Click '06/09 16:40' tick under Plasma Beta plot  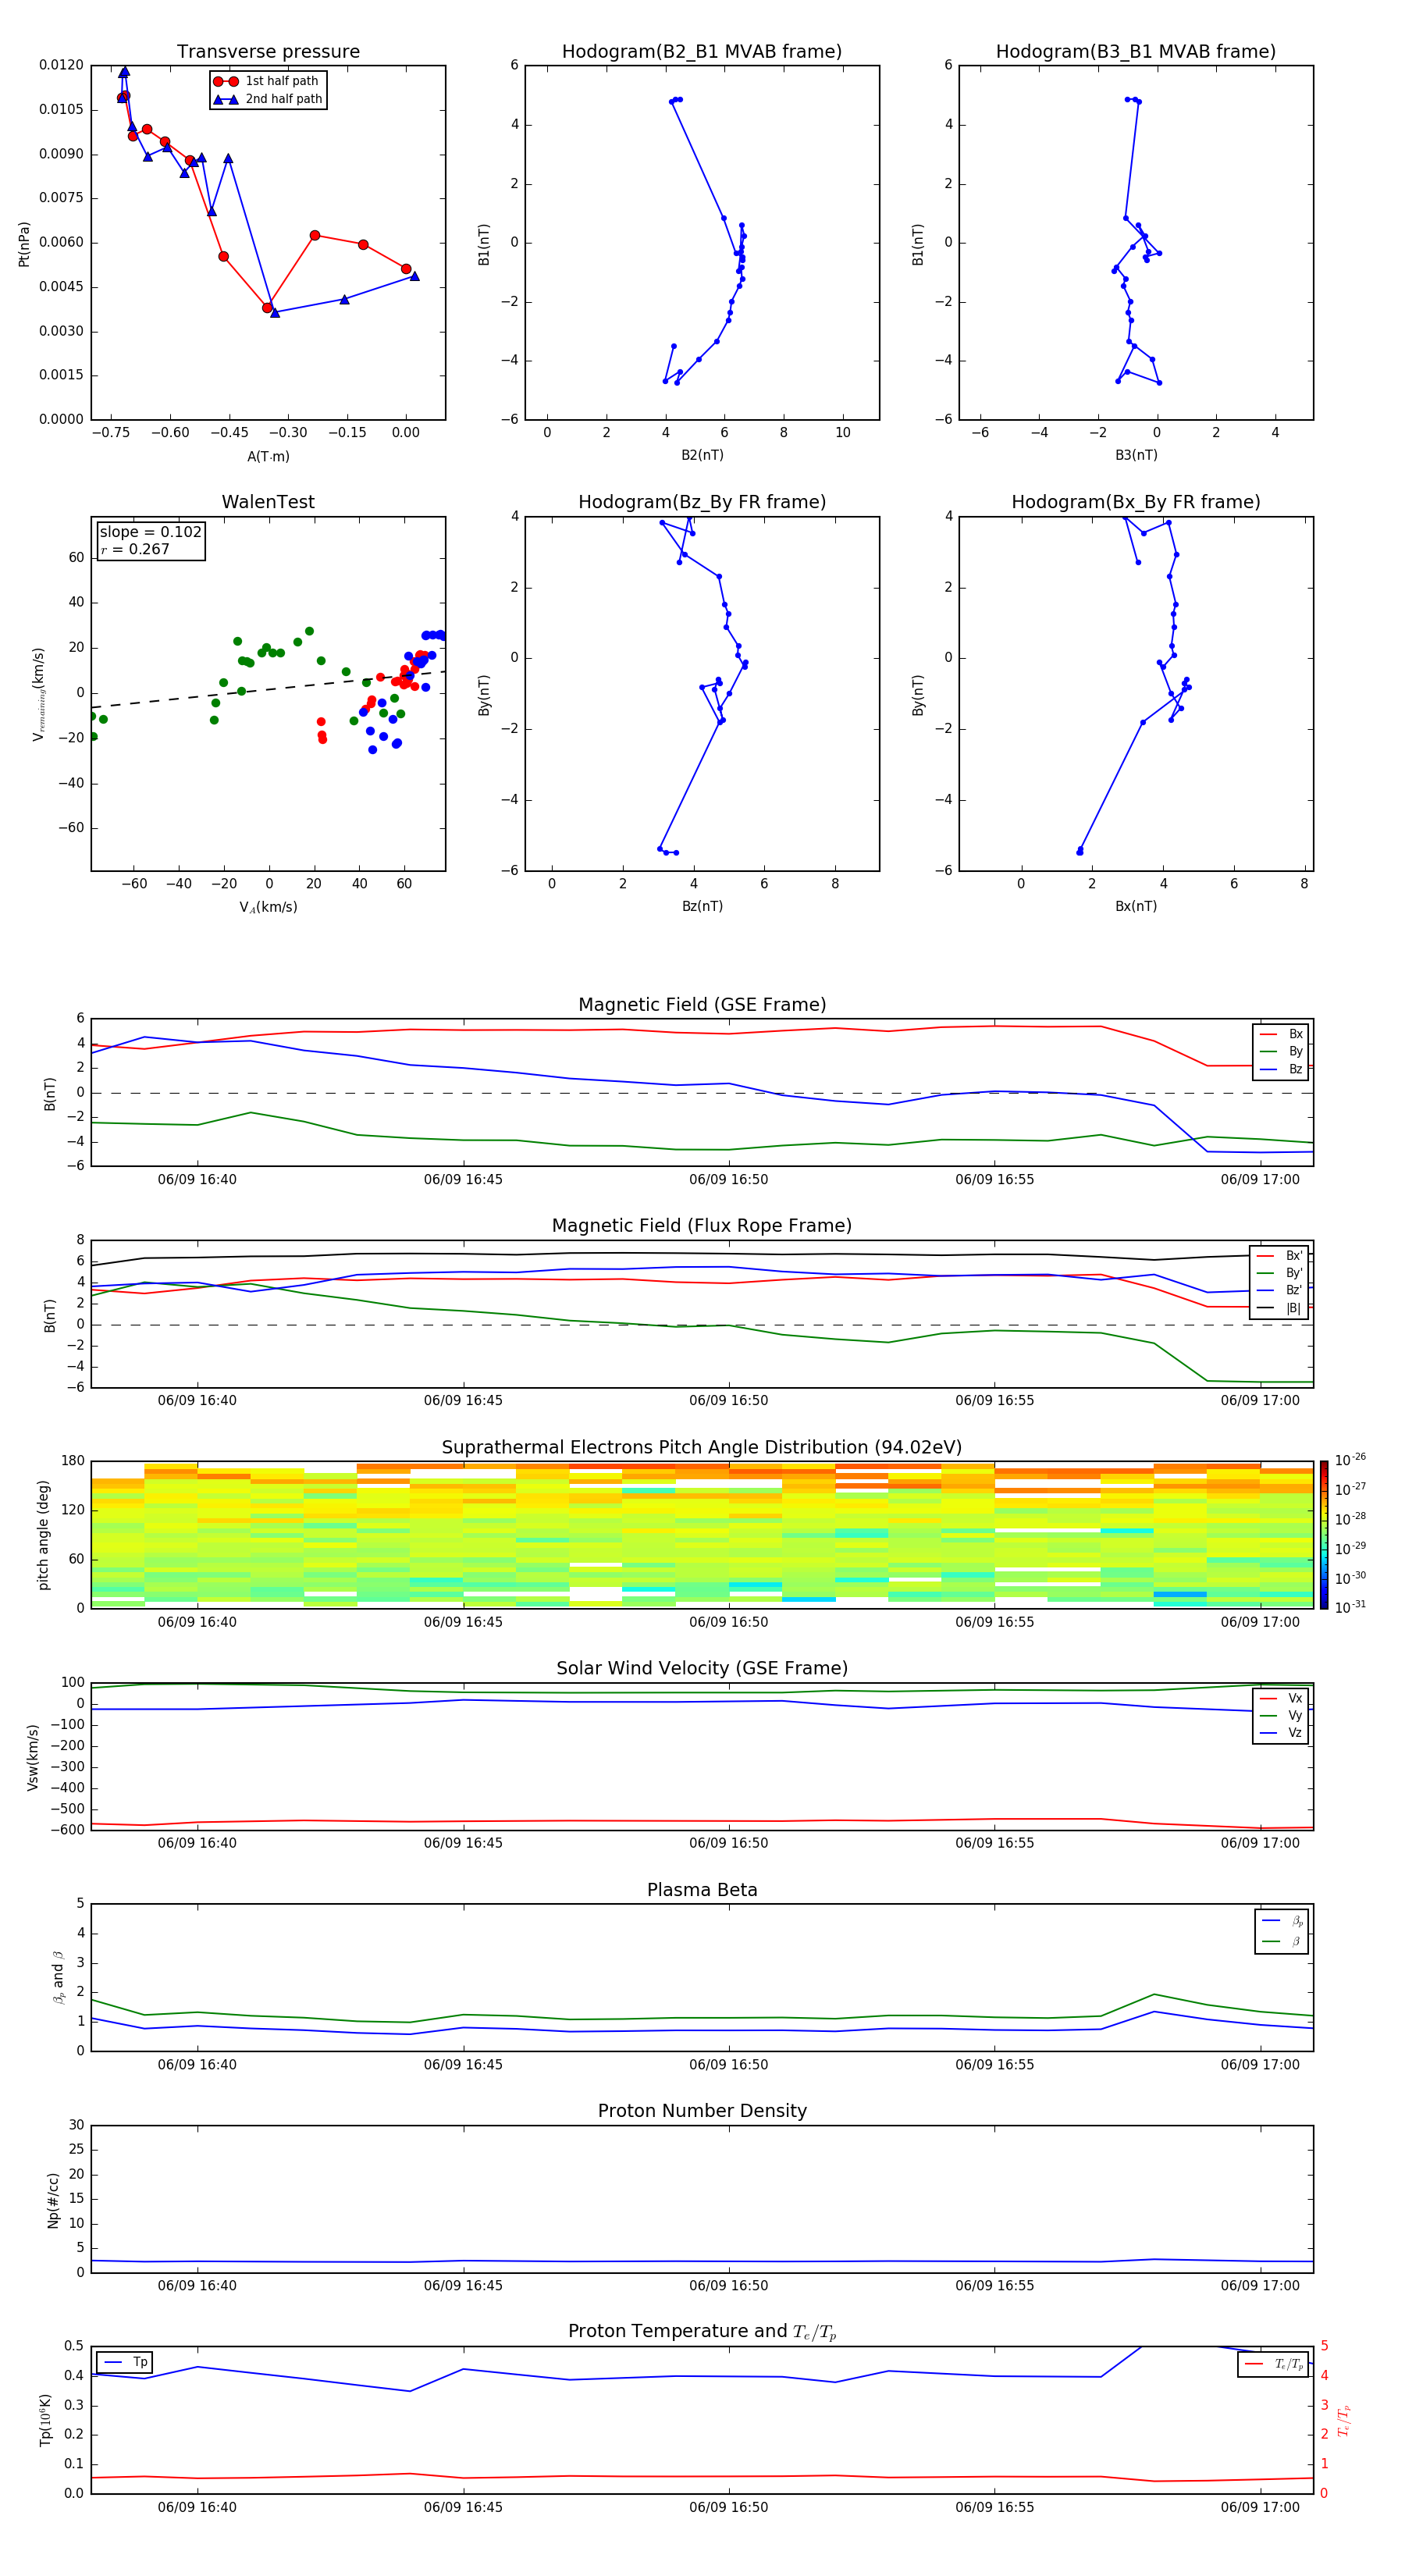click(x=197, y=2065)
